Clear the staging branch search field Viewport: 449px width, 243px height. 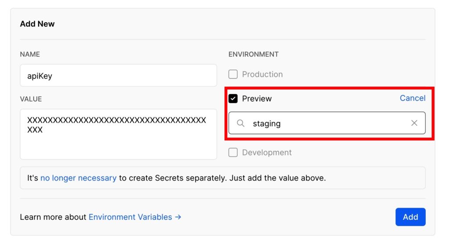pos(414,123)
